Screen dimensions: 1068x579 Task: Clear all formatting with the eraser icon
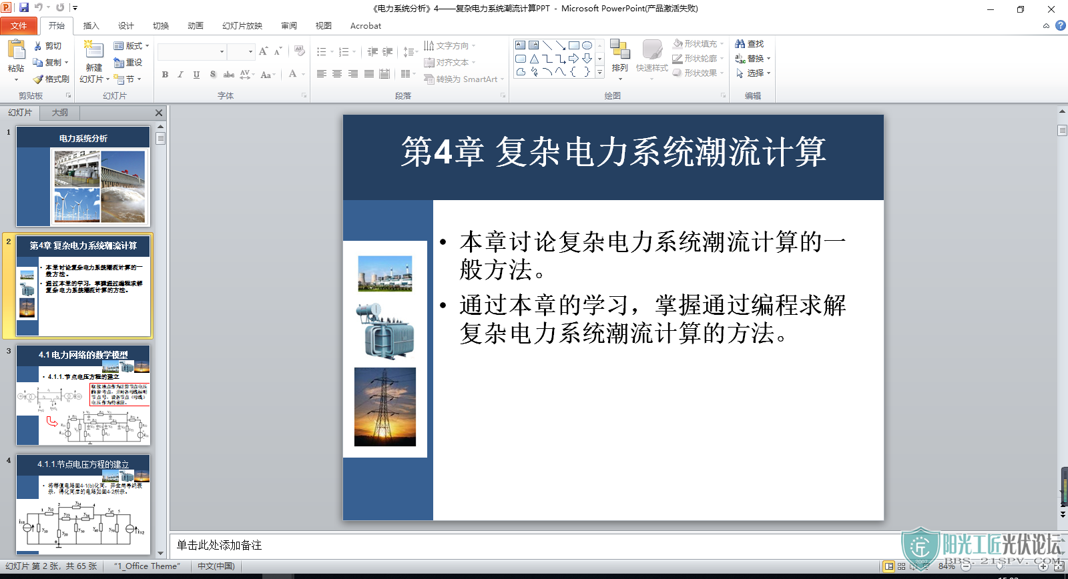[x=300, y=51]
